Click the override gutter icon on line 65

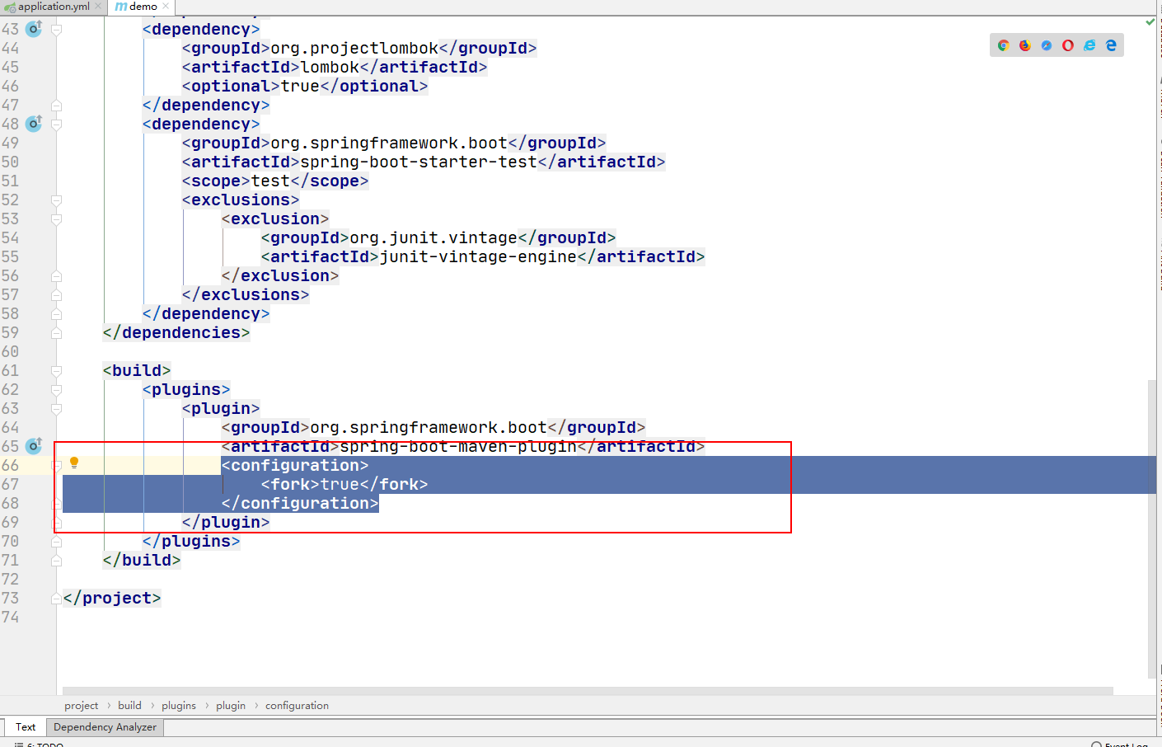(x=33, y=445)
